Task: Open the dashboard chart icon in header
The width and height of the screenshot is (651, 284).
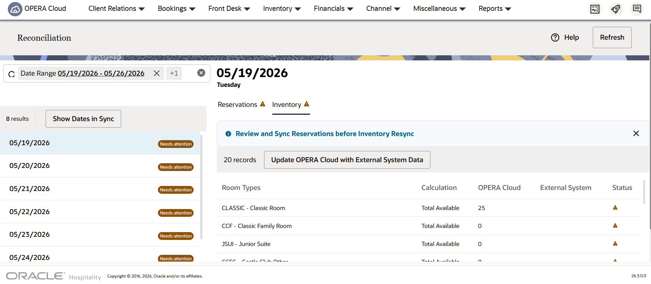Action: 595,9
